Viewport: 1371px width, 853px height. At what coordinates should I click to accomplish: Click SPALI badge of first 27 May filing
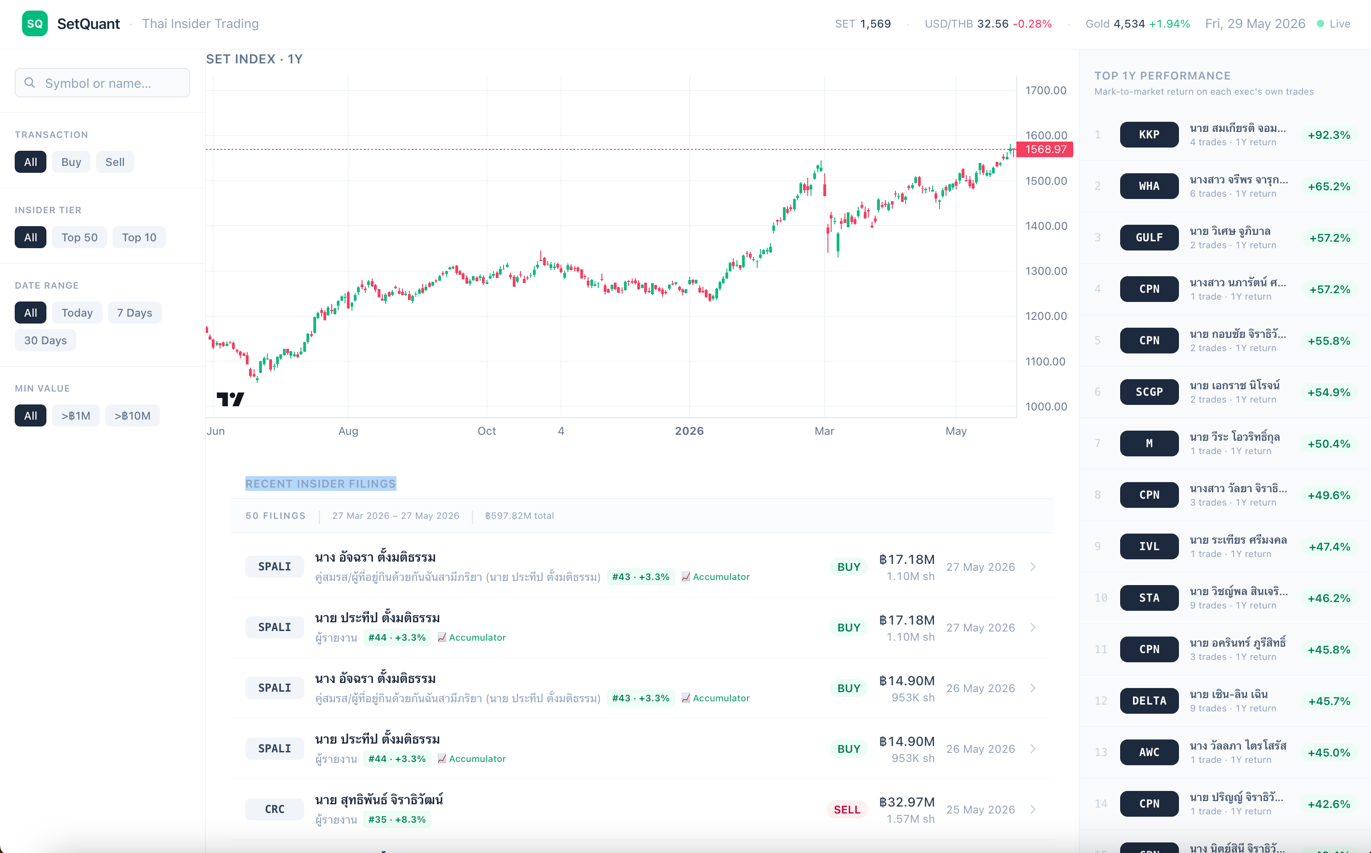pos(275,566)
